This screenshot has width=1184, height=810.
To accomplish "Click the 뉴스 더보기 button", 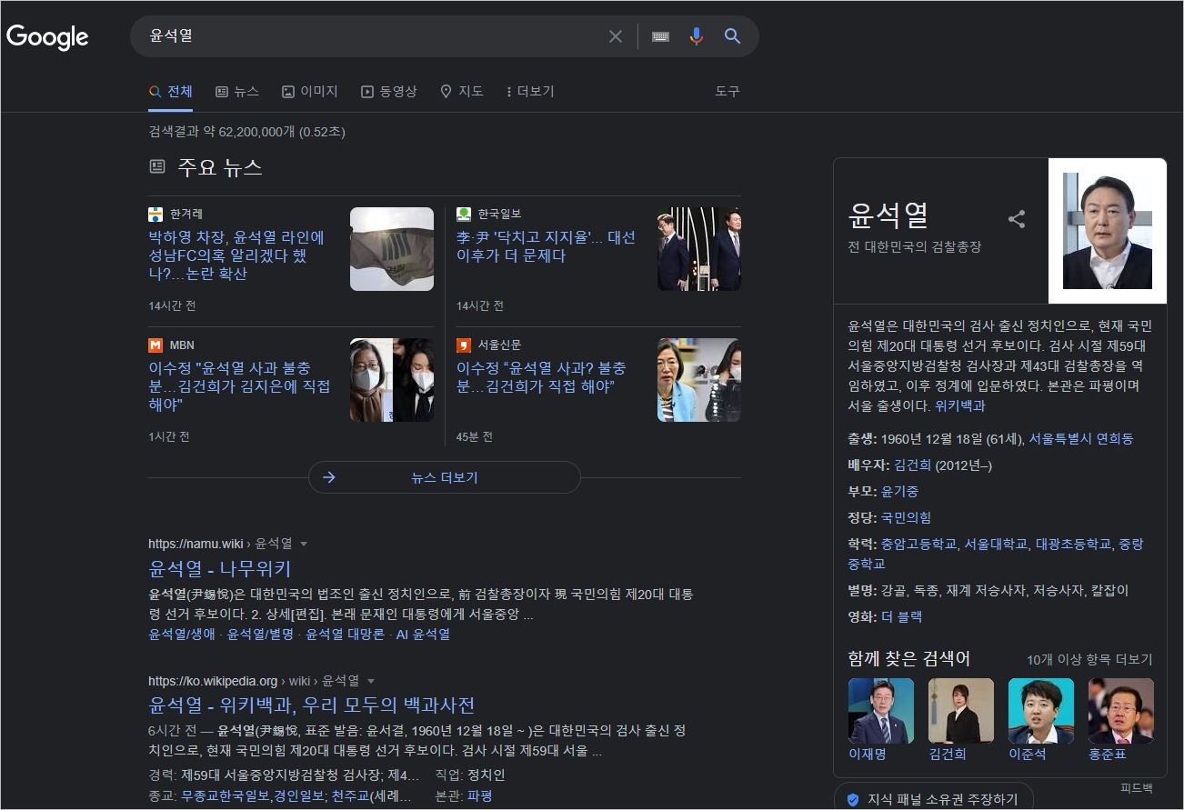I will point(445,477).
